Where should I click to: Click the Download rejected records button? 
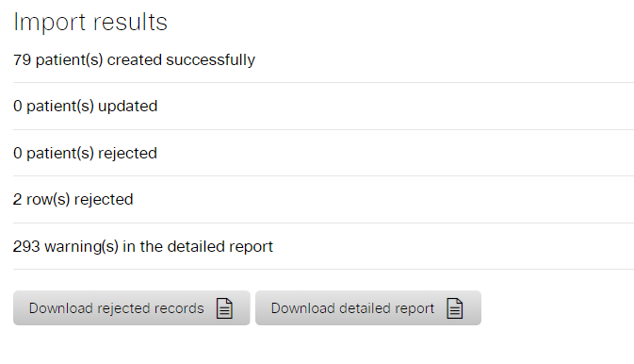[131, 307]
